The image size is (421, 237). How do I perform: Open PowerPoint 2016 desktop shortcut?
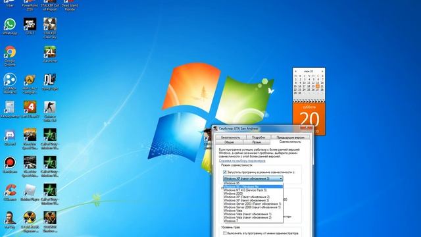(x=30, y=5)
